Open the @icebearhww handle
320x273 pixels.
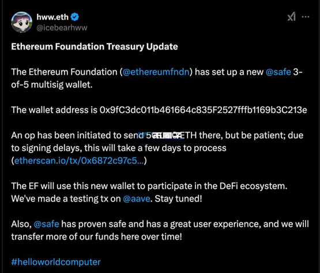coord(62,28)
